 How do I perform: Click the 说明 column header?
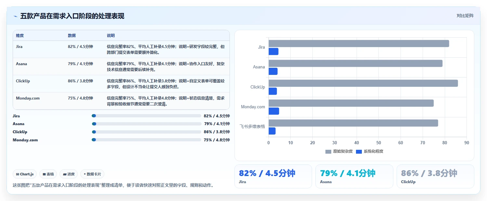(111, 36)
